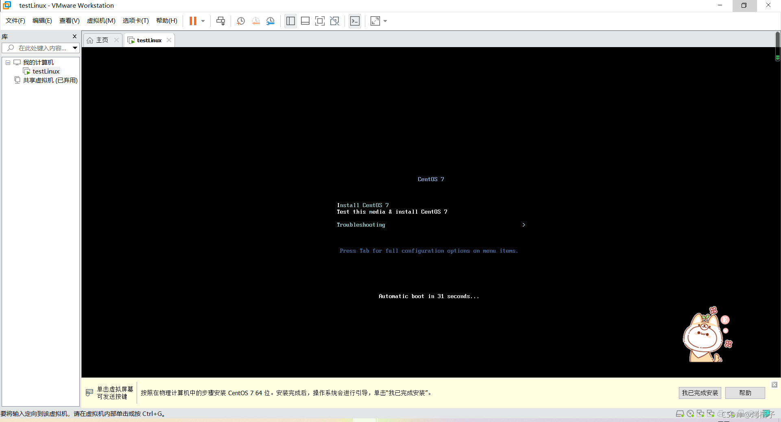The height and width of the screenshot is (422, 781).
Task: Dismiss the yellow install hint bar
Action: pyautogui.click(x=774, y=385)
